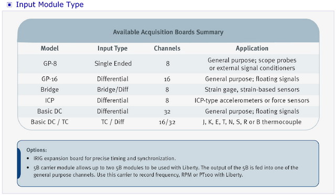
Task: Select the GP-8 model cell
Action: tap(50, 64)
